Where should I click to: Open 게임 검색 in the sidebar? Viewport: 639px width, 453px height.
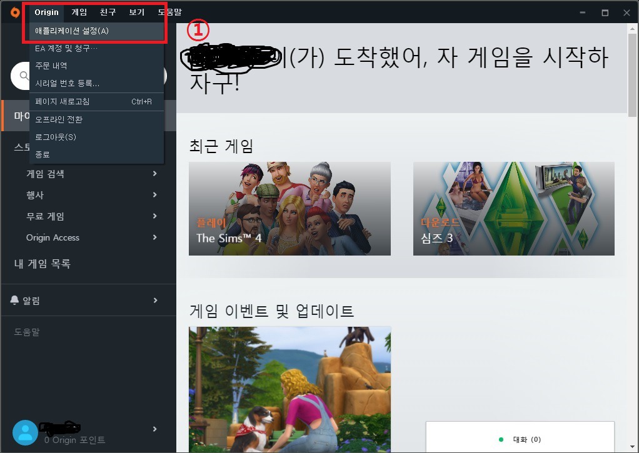pos(45,174)
